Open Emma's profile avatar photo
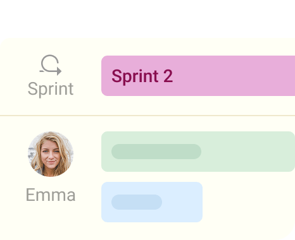Image resolution: width=295 pixels, height=240 pixels. click(x=51, y=154)
